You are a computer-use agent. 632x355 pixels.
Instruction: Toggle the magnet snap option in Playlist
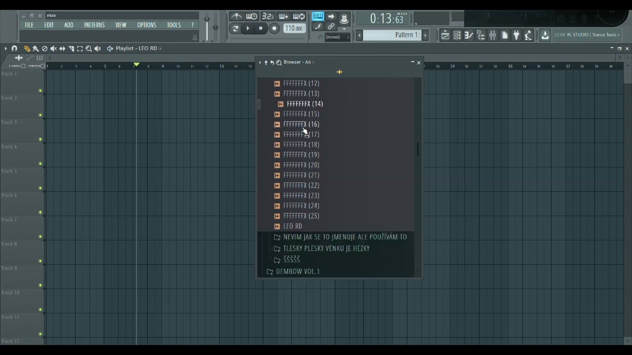(x=14, y=48)
